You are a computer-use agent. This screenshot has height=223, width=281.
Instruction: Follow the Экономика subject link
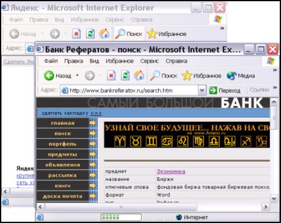click(171, 171)
